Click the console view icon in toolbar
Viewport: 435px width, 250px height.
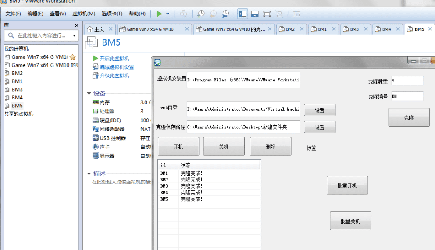tap(296, 14)
